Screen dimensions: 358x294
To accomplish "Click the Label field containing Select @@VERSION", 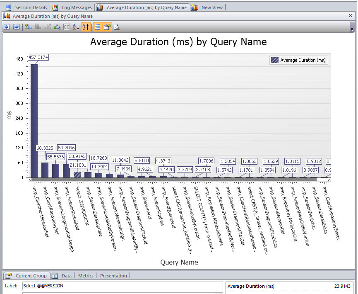I will tap(123, 286).
